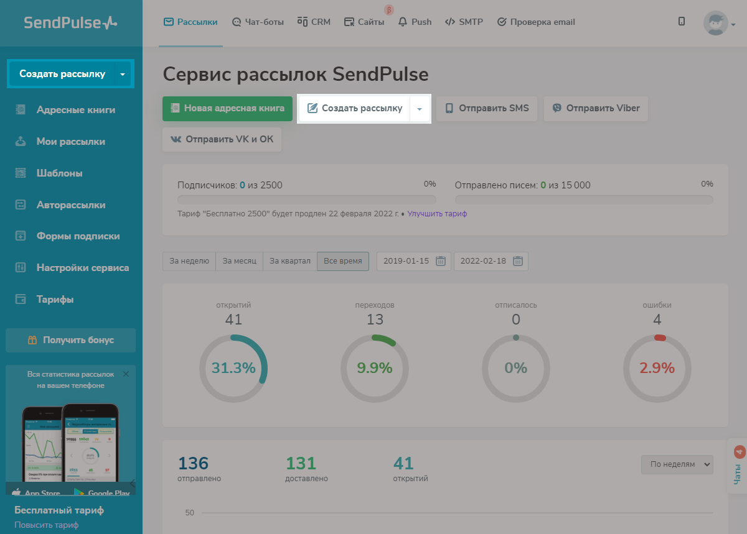The image size is (747, 534).
Task: Click the Повысить тариф link
Action: (x=47, y=525)
